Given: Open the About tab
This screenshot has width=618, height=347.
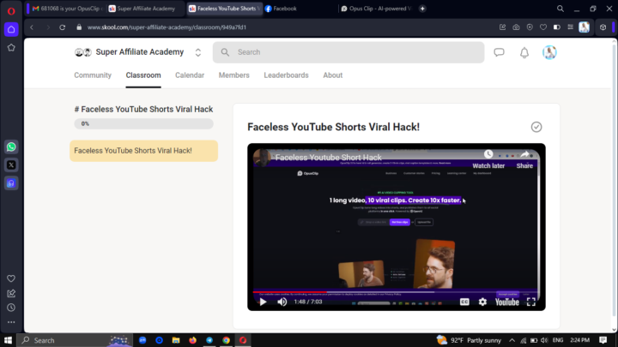Looking at the screenshot, I should tap(333, 75).
